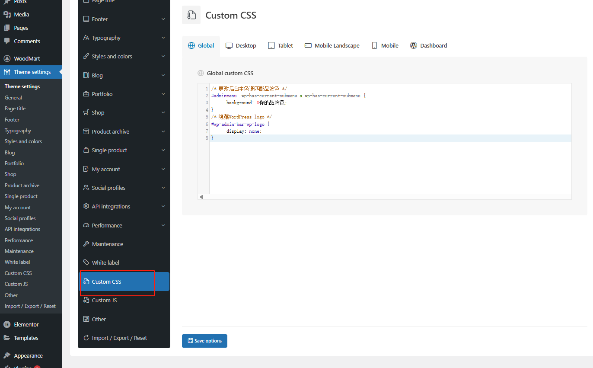Select the Dashboard CSS tab
Viewport: 593px width, 368px height.
tap(428, 45)
